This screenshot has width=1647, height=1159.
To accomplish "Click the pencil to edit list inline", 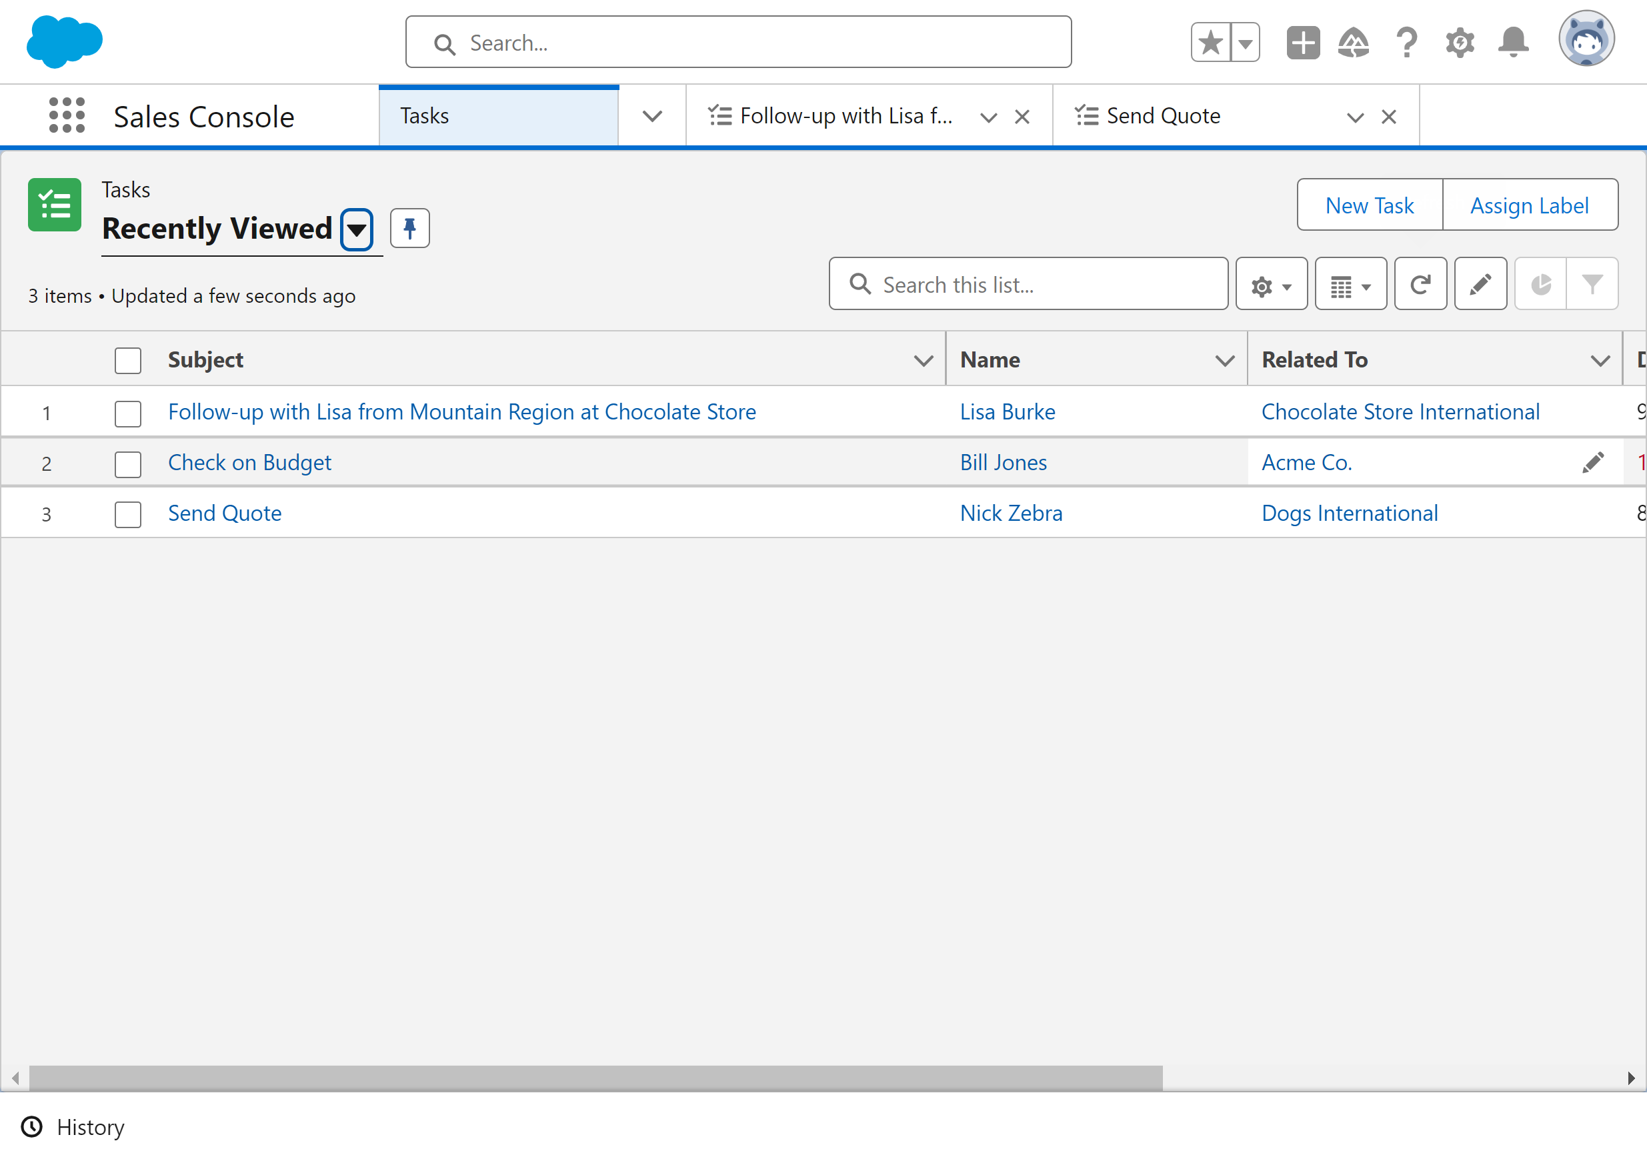I will click(1480, 284).
